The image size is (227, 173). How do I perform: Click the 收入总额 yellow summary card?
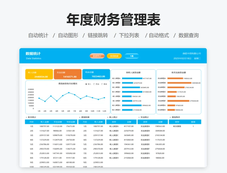[x=39, y=74]
